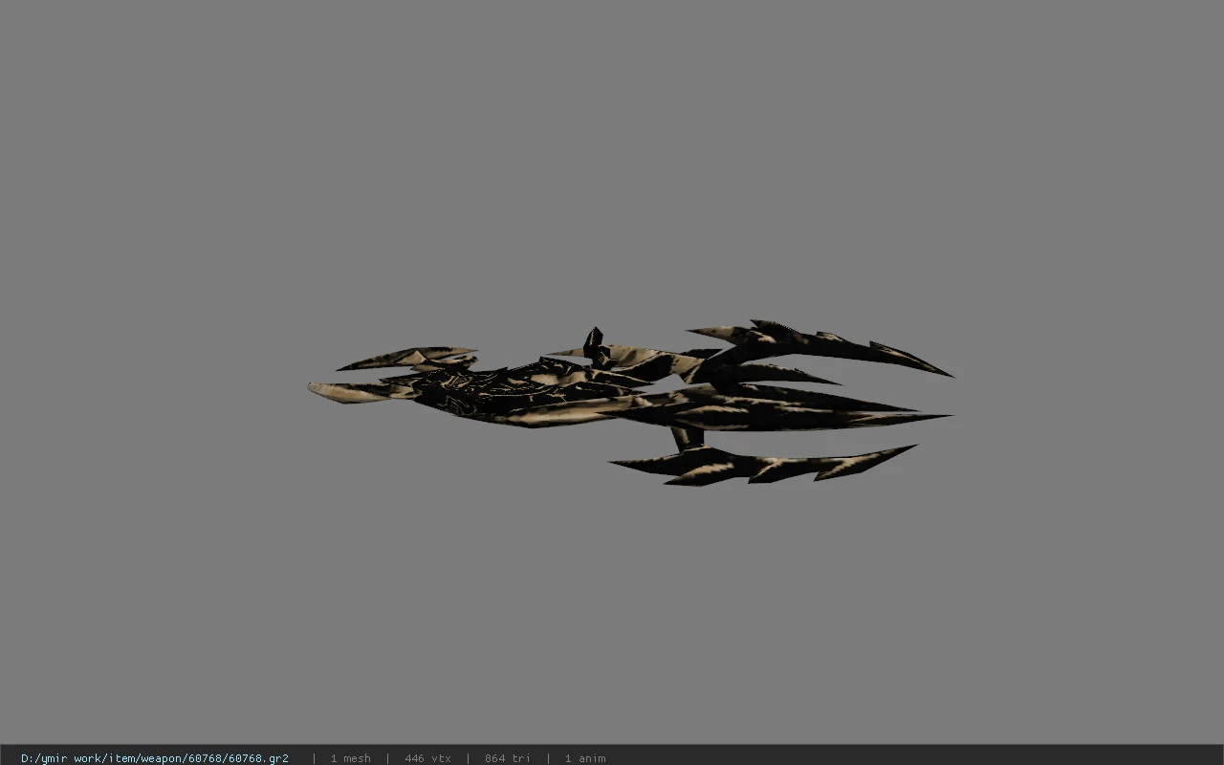
Task: Click the '1 mesh' status entry
Action: [351, 758]
